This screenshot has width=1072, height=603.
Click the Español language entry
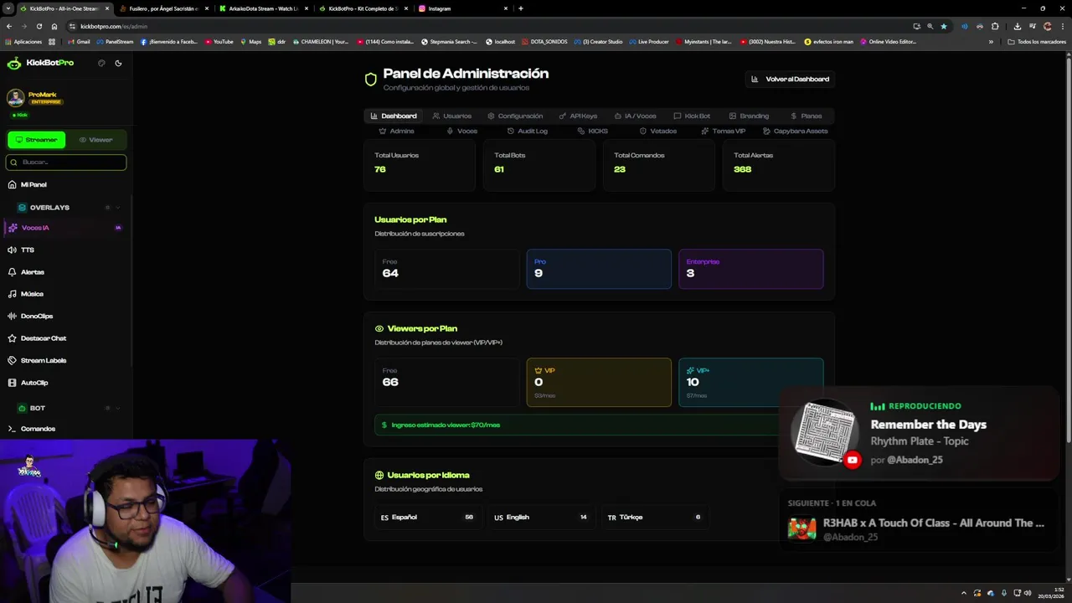point(427,518)
